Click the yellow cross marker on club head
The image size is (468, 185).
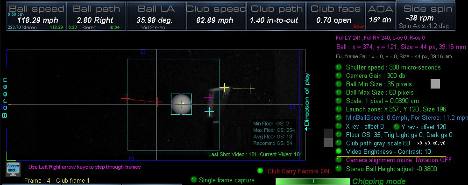click(224, 88)
